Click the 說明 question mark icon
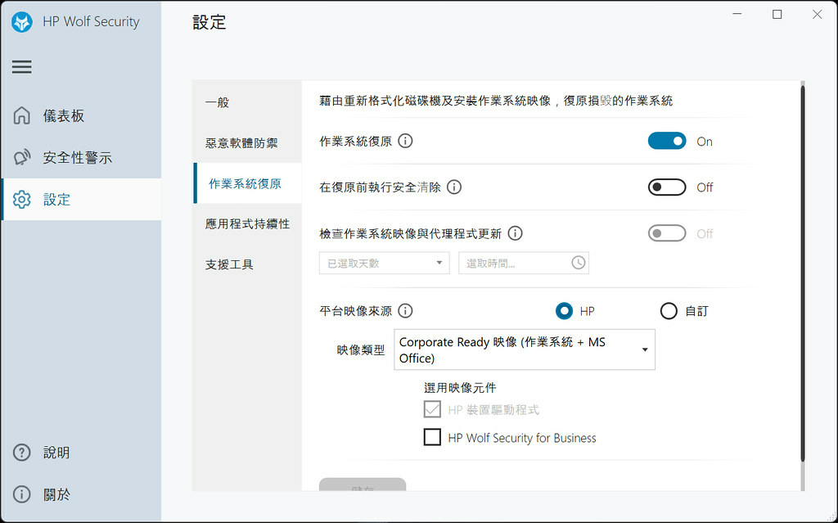 click(x=22, y=453)
